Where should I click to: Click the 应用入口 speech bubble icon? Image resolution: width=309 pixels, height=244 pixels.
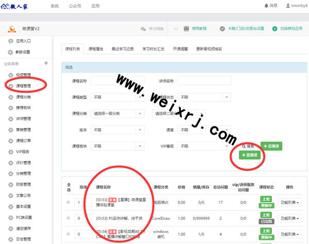coord(11,41)
